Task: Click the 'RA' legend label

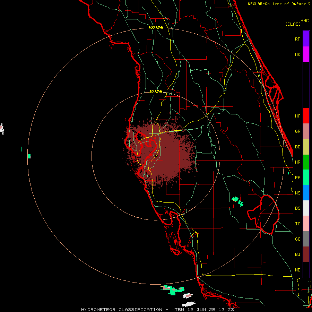Action: [x=298, y=178]
